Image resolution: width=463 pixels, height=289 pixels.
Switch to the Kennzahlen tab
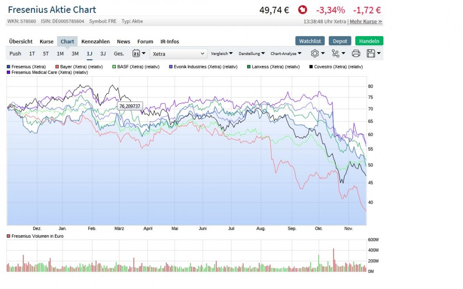pyautogui.click(x=95, y=41)
